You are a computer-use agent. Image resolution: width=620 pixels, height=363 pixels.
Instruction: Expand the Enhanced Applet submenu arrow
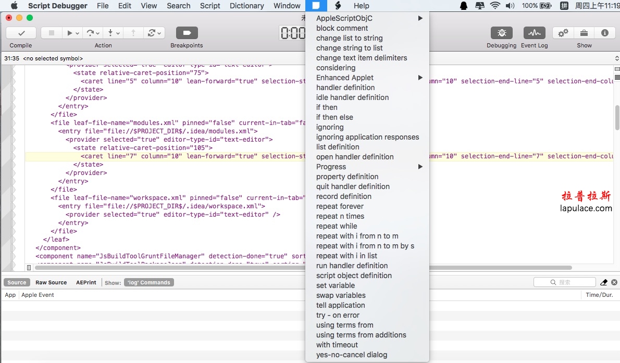click(420, 78)
